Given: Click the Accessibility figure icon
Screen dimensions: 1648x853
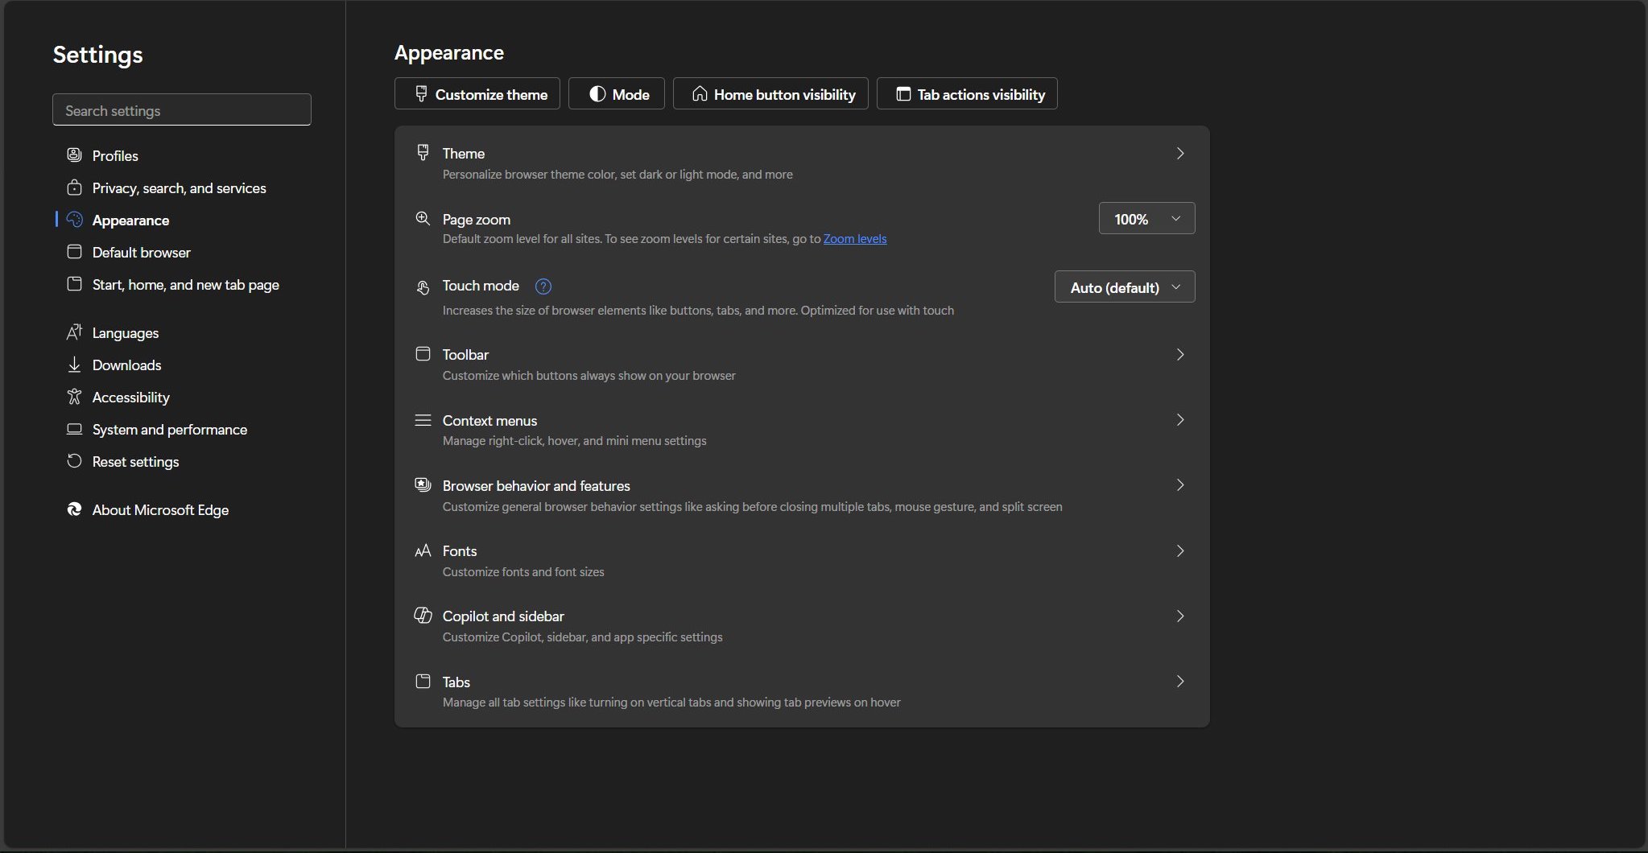Looking at the screenshot, I should pyautogui.click(x=74, y=397).
